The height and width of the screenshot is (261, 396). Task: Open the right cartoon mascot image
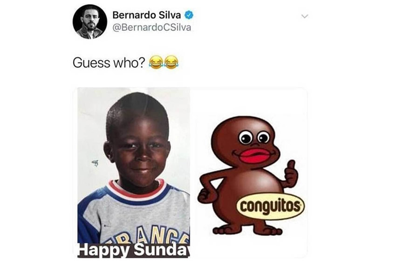[x=248, y=172]
